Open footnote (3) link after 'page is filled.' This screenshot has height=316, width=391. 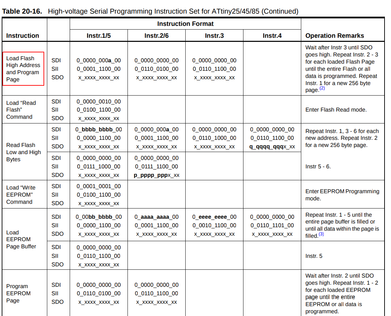[321, 234]
